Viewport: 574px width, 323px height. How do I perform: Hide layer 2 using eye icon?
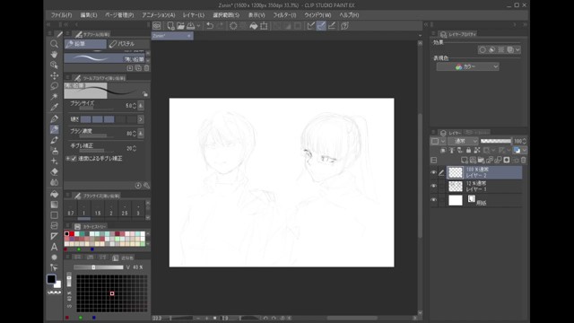point(434,172)
